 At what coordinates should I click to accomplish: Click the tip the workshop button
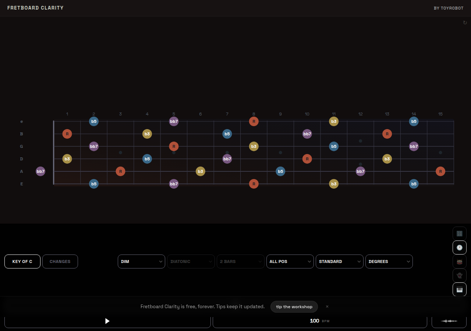[294, 307]
